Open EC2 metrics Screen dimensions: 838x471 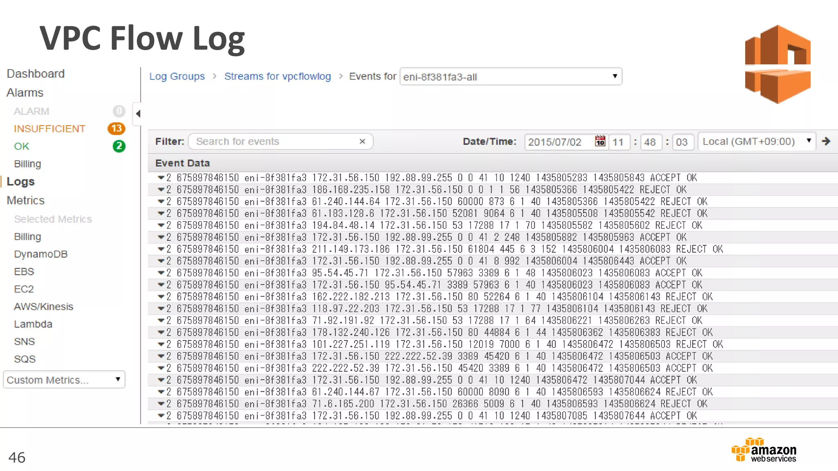(x=24, y=289)
